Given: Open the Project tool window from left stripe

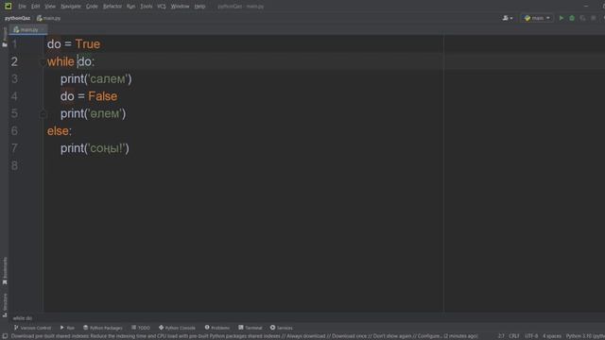Looking at the screenshot, I should [5, 37].
